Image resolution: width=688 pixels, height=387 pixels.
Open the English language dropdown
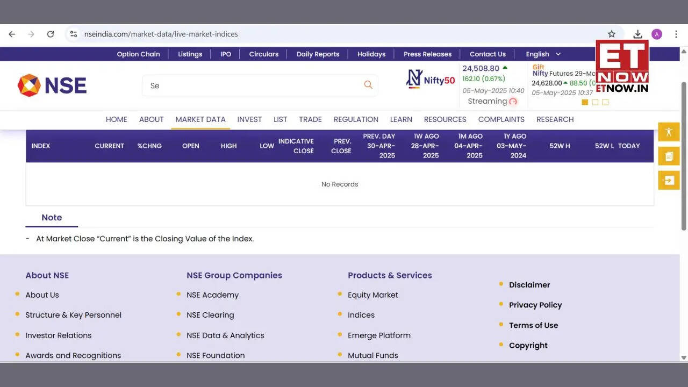click(x=542, y=54)
